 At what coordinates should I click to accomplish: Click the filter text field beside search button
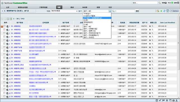[125, 11]
